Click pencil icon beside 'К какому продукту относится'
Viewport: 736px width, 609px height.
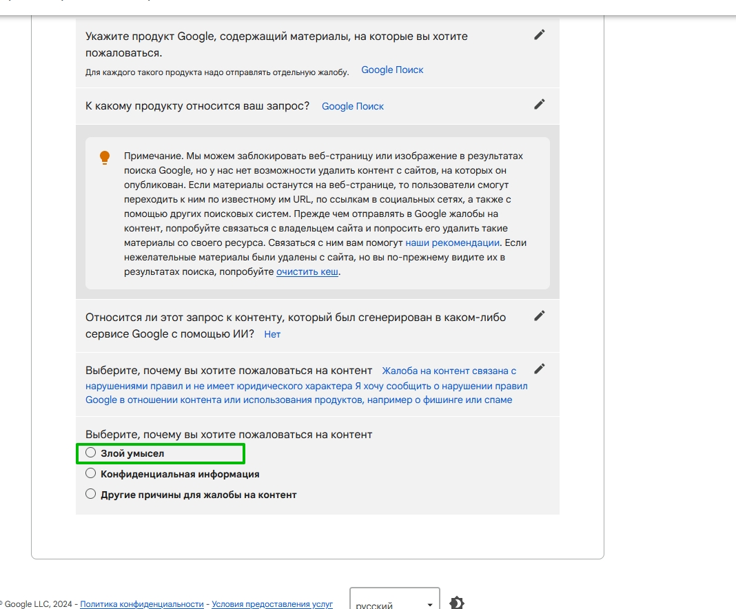point(540,104)
